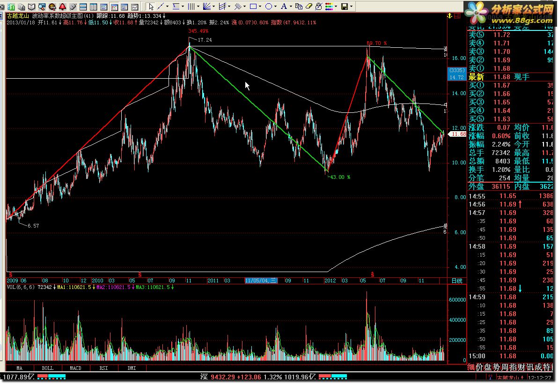The width and height of the screenshot is (558, 384).
Task: Click the info list window icon
Action: click(x=125, y=7)
